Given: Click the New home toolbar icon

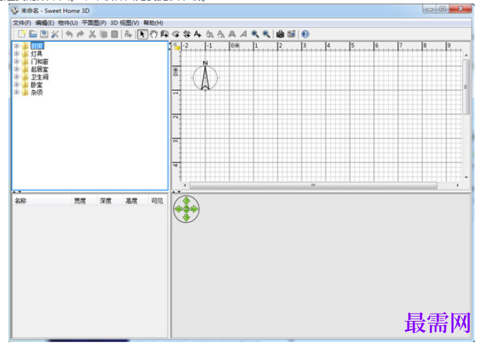Looking at the screenshot, I should [21, 34].
